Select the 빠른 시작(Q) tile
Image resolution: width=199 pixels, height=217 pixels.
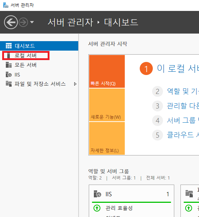107,71
